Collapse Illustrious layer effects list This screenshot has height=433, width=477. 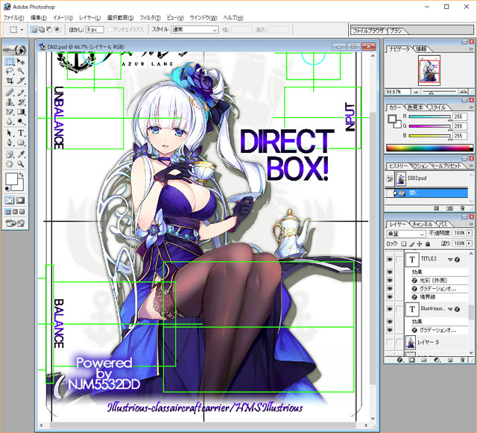pyautogui.click(x=450, y=309)
